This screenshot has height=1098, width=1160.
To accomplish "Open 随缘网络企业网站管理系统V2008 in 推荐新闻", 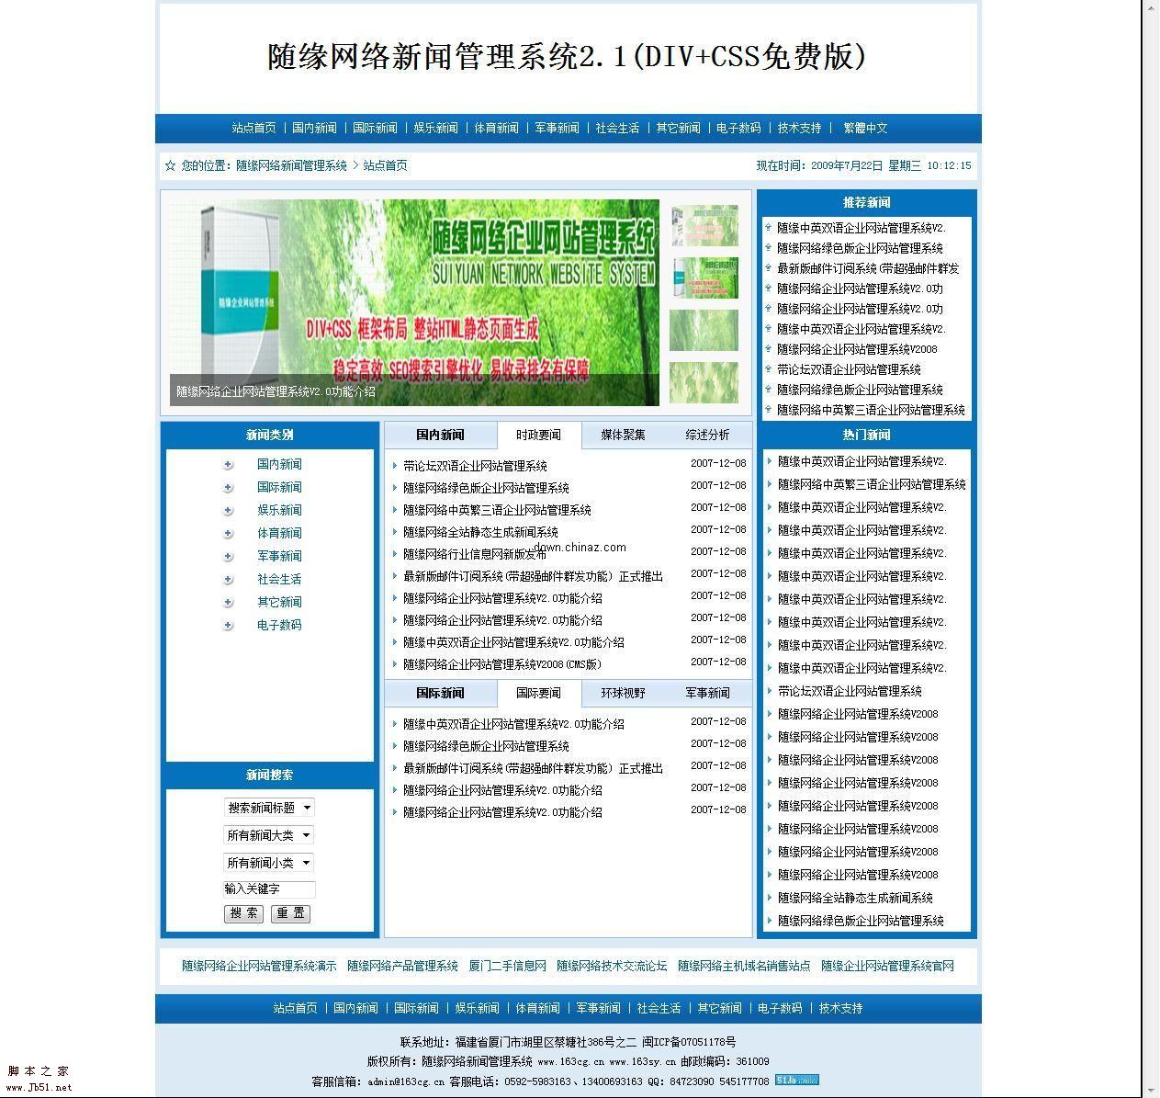I will coord(857,349).
